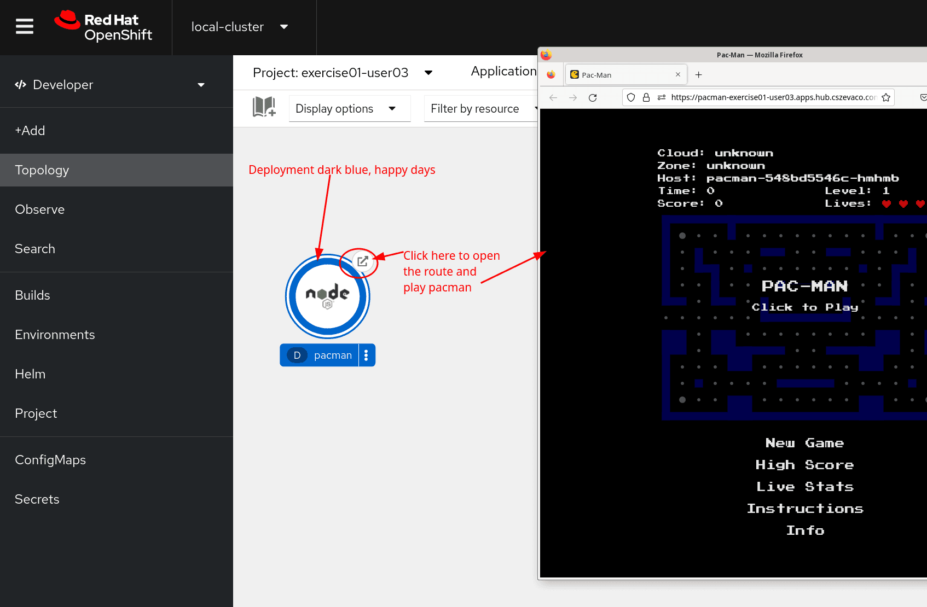Expand the local-cluster dropdown
Image resolution: width=927 pixels, height=607 pixels.
240,27
